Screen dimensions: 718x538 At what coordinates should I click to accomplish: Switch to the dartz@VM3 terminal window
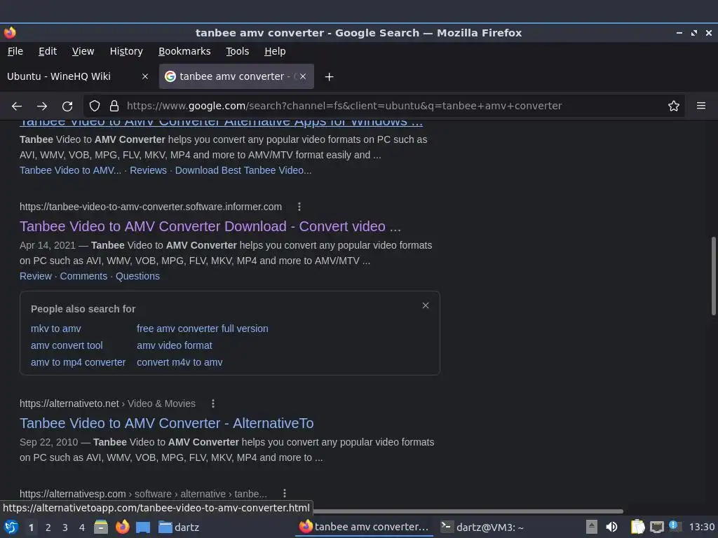click(x=482, y=527)
